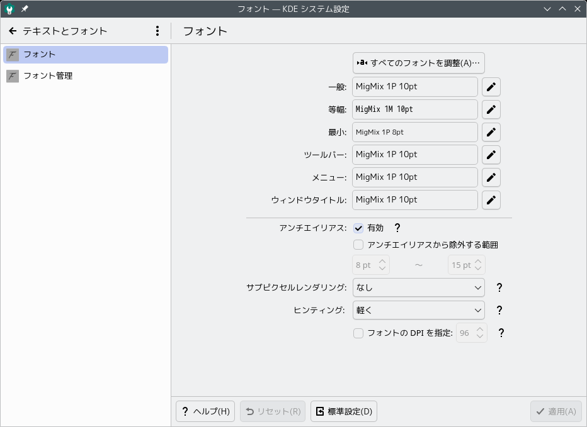Edit the 等幅 fixed-width font via pencil icon

click(491, 109)
